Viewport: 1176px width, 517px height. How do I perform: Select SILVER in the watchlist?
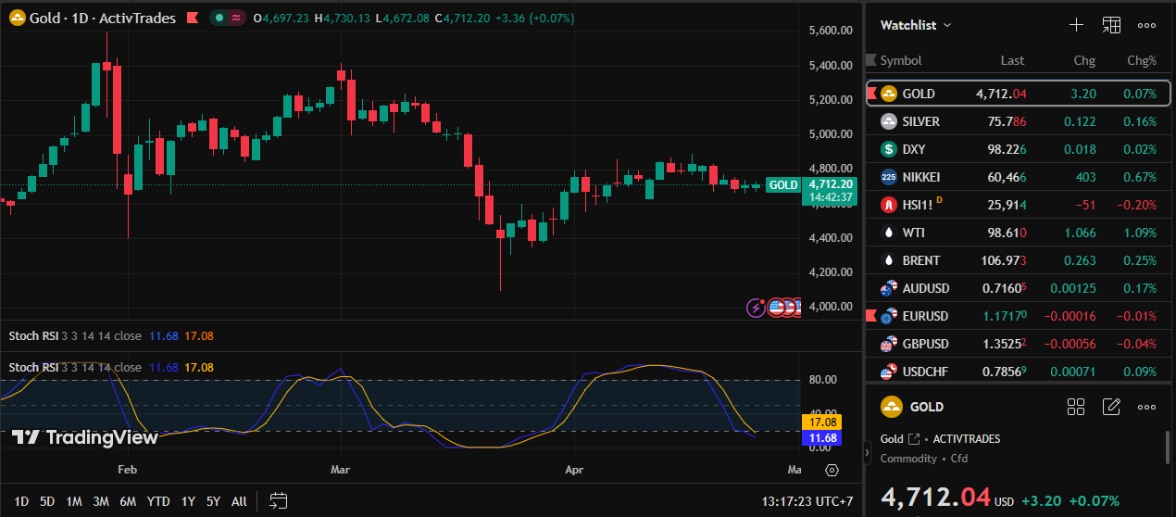tap(920, 121)
